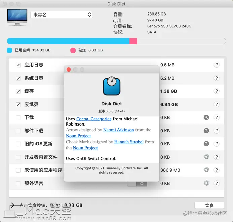The width and height of the screenshot is (233, 222).
Task: Open the Noun Project link under Check Mark credit
Action: [x=85, y=148]
